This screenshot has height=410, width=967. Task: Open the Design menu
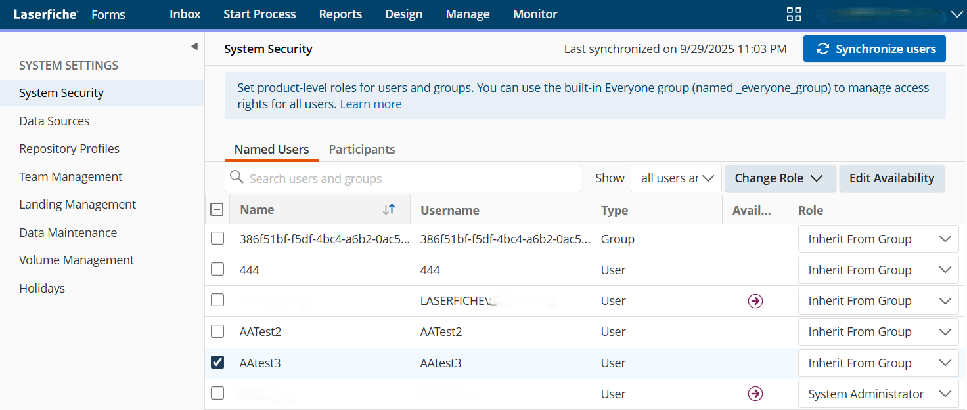(403, 14)
